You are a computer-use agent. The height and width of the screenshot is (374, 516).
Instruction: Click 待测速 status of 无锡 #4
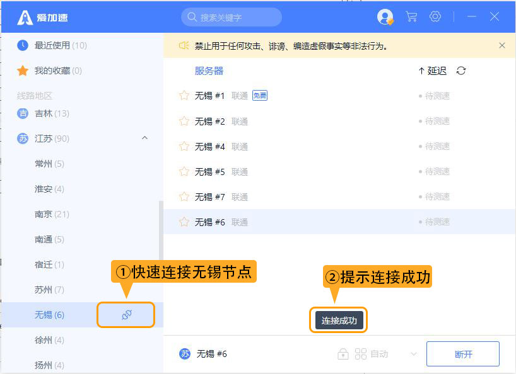coord(434,146)
